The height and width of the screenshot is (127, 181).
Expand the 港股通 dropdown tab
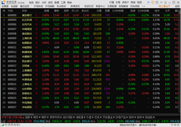click(x=81, y=117)
